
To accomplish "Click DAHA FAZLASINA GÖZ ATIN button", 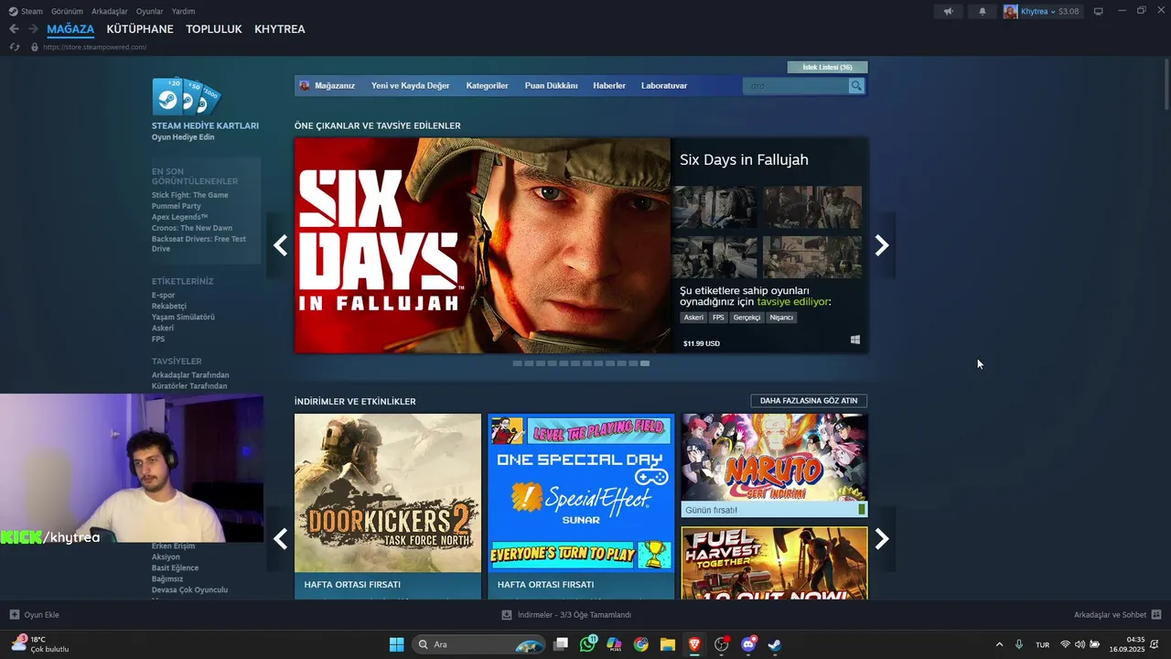I will [x=809, y=401].
